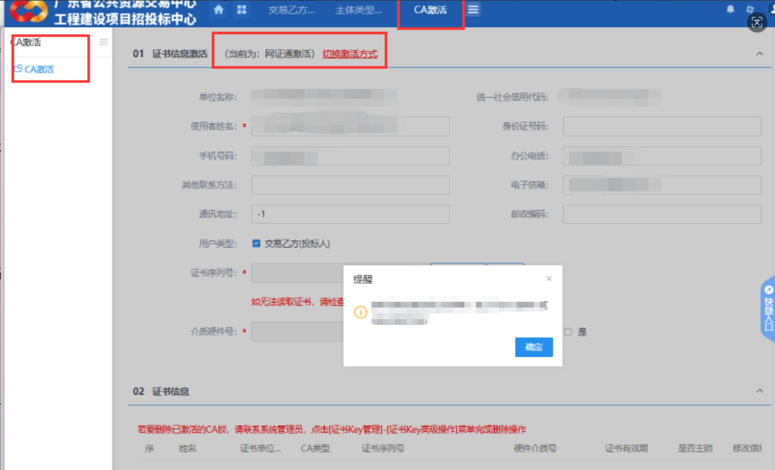
Task: Click the screenshot capture overlay icon
Action: (x=757, y=22)
